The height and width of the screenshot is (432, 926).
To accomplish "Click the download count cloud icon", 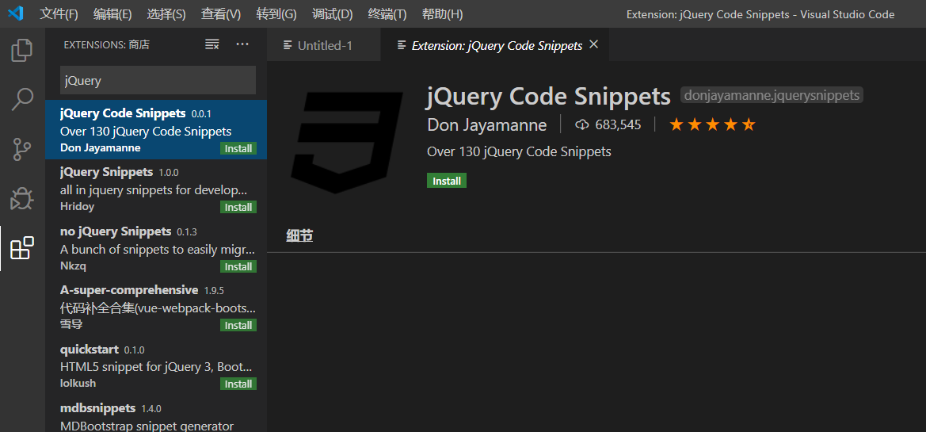I will pos(581,124).
